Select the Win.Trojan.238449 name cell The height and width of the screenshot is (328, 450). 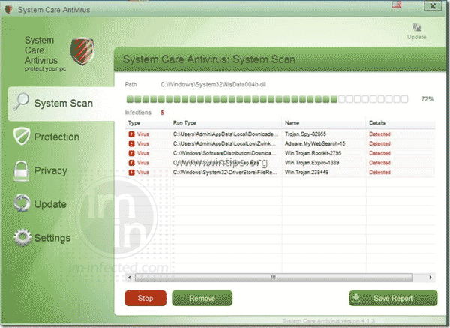coord(307,173)
